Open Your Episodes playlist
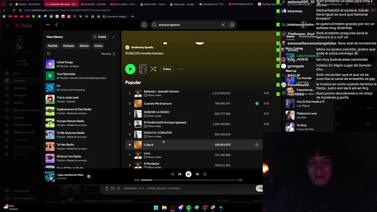377x212 pixels. tap(81, 76)
